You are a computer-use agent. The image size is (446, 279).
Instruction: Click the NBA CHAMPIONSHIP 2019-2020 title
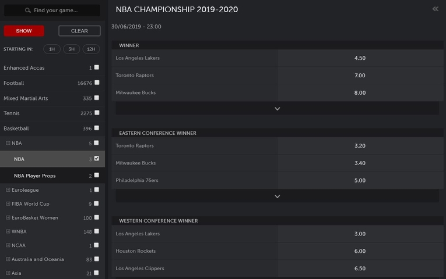point(177,9)
